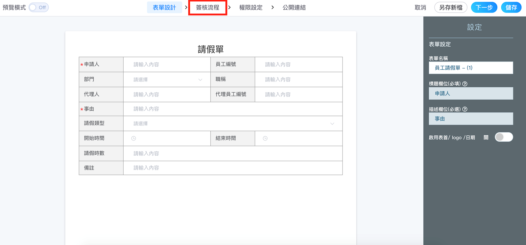Click the clock icon in 開始時間 field

click(133, 139)
